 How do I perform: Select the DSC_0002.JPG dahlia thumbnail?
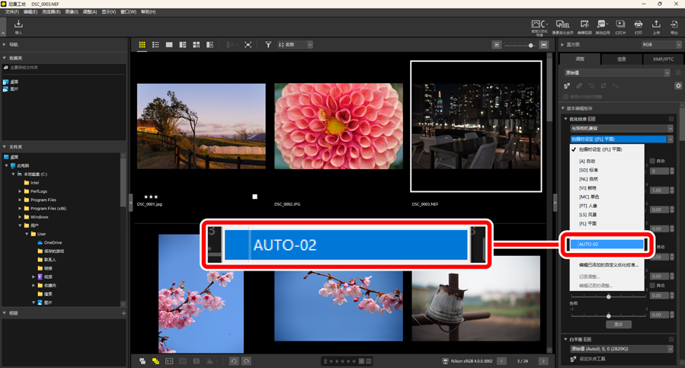click(x=338, y=126)
